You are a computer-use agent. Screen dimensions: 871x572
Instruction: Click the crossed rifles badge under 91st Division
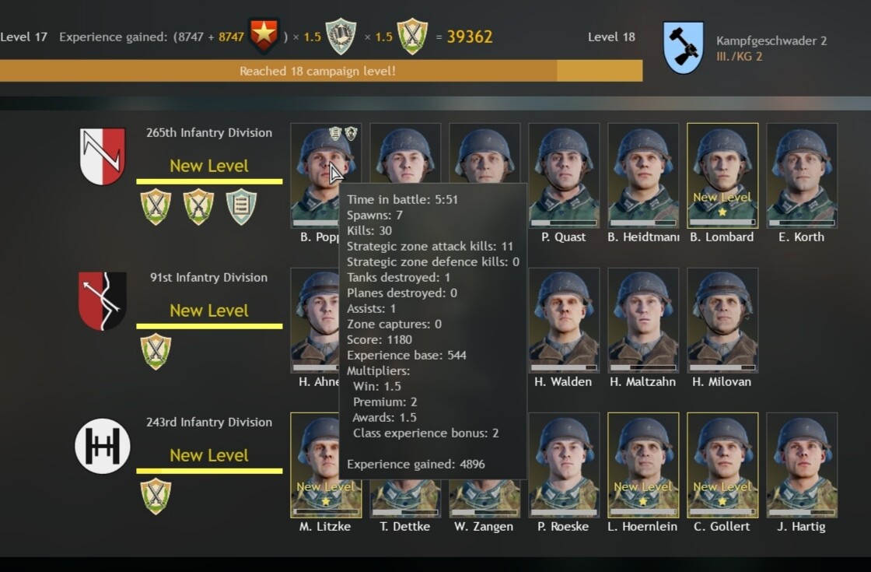coord(156,351)
